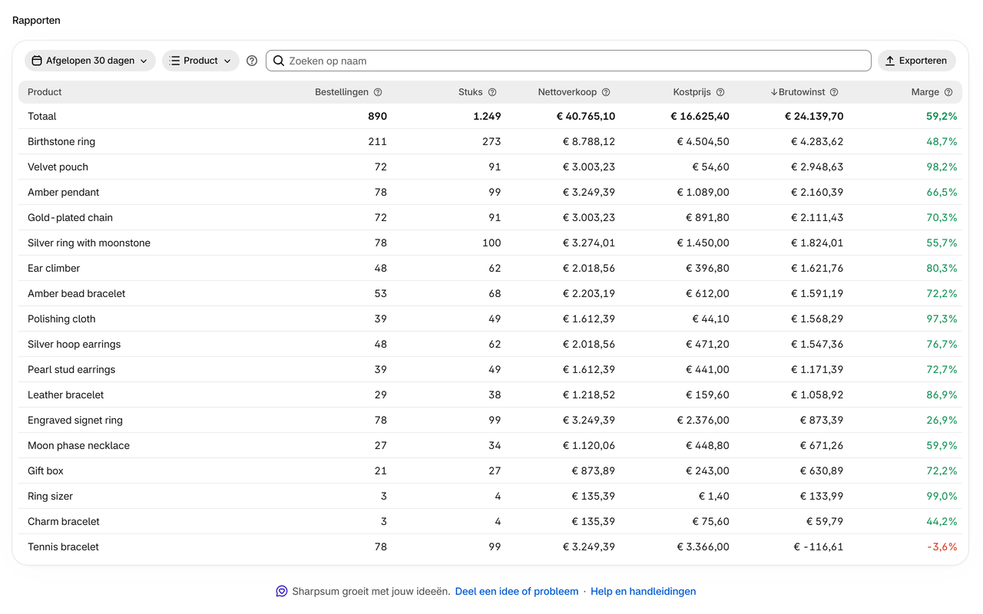Open the Afgelopen 30 dagen date dropdown
The width and height of the screenshot is (983, 614).
90,61
